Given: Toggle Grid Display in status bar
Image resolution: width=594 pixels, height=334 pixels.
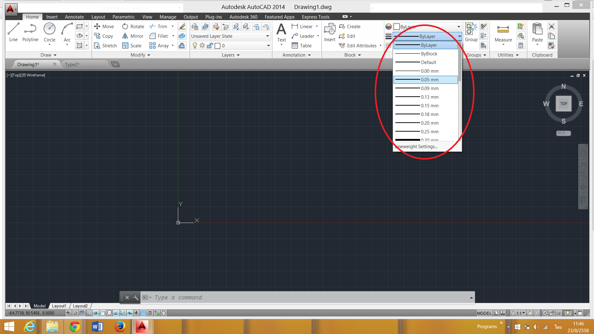Looking at the screenshot, I should pos(82,313).
